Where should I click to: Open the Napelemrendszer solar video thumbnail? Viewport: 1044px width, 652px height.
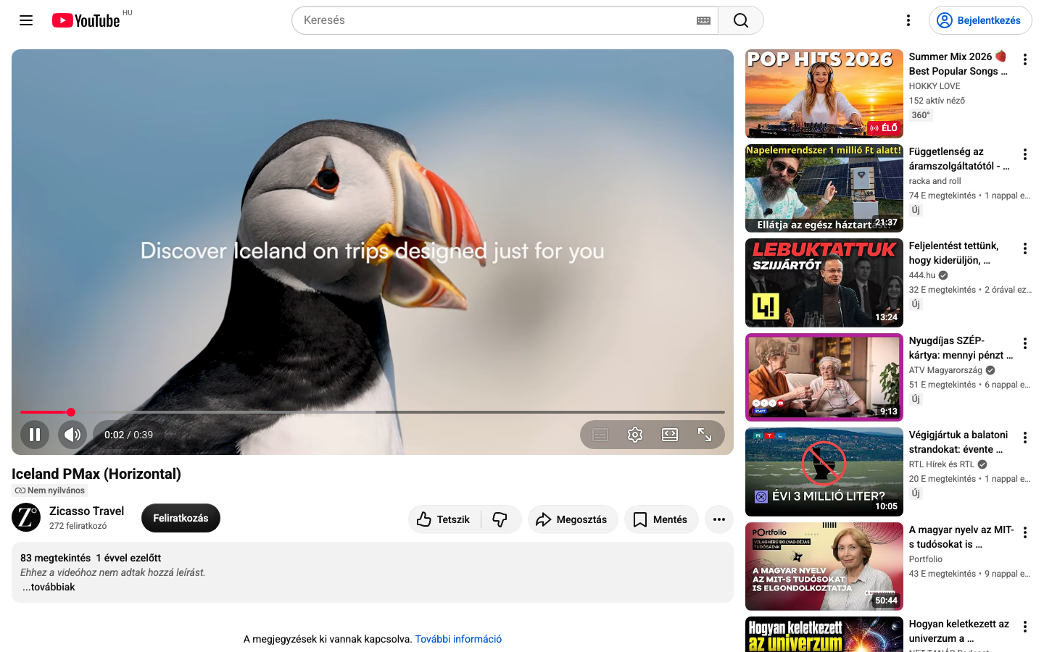(x=824, y=188)
